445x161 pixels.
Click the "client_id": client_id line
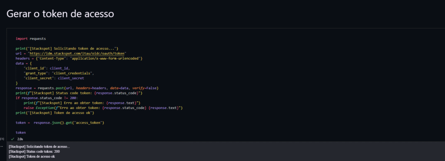[47, 68]
